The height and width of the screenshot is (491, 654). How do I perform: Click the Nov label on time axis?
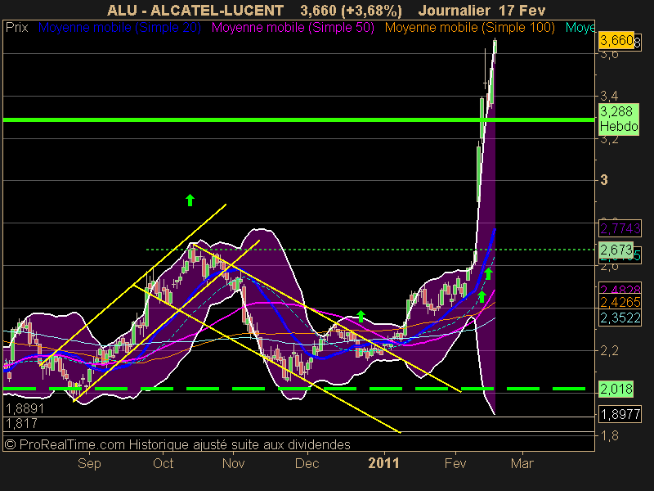pyautogui.click(x=233, y=463)
